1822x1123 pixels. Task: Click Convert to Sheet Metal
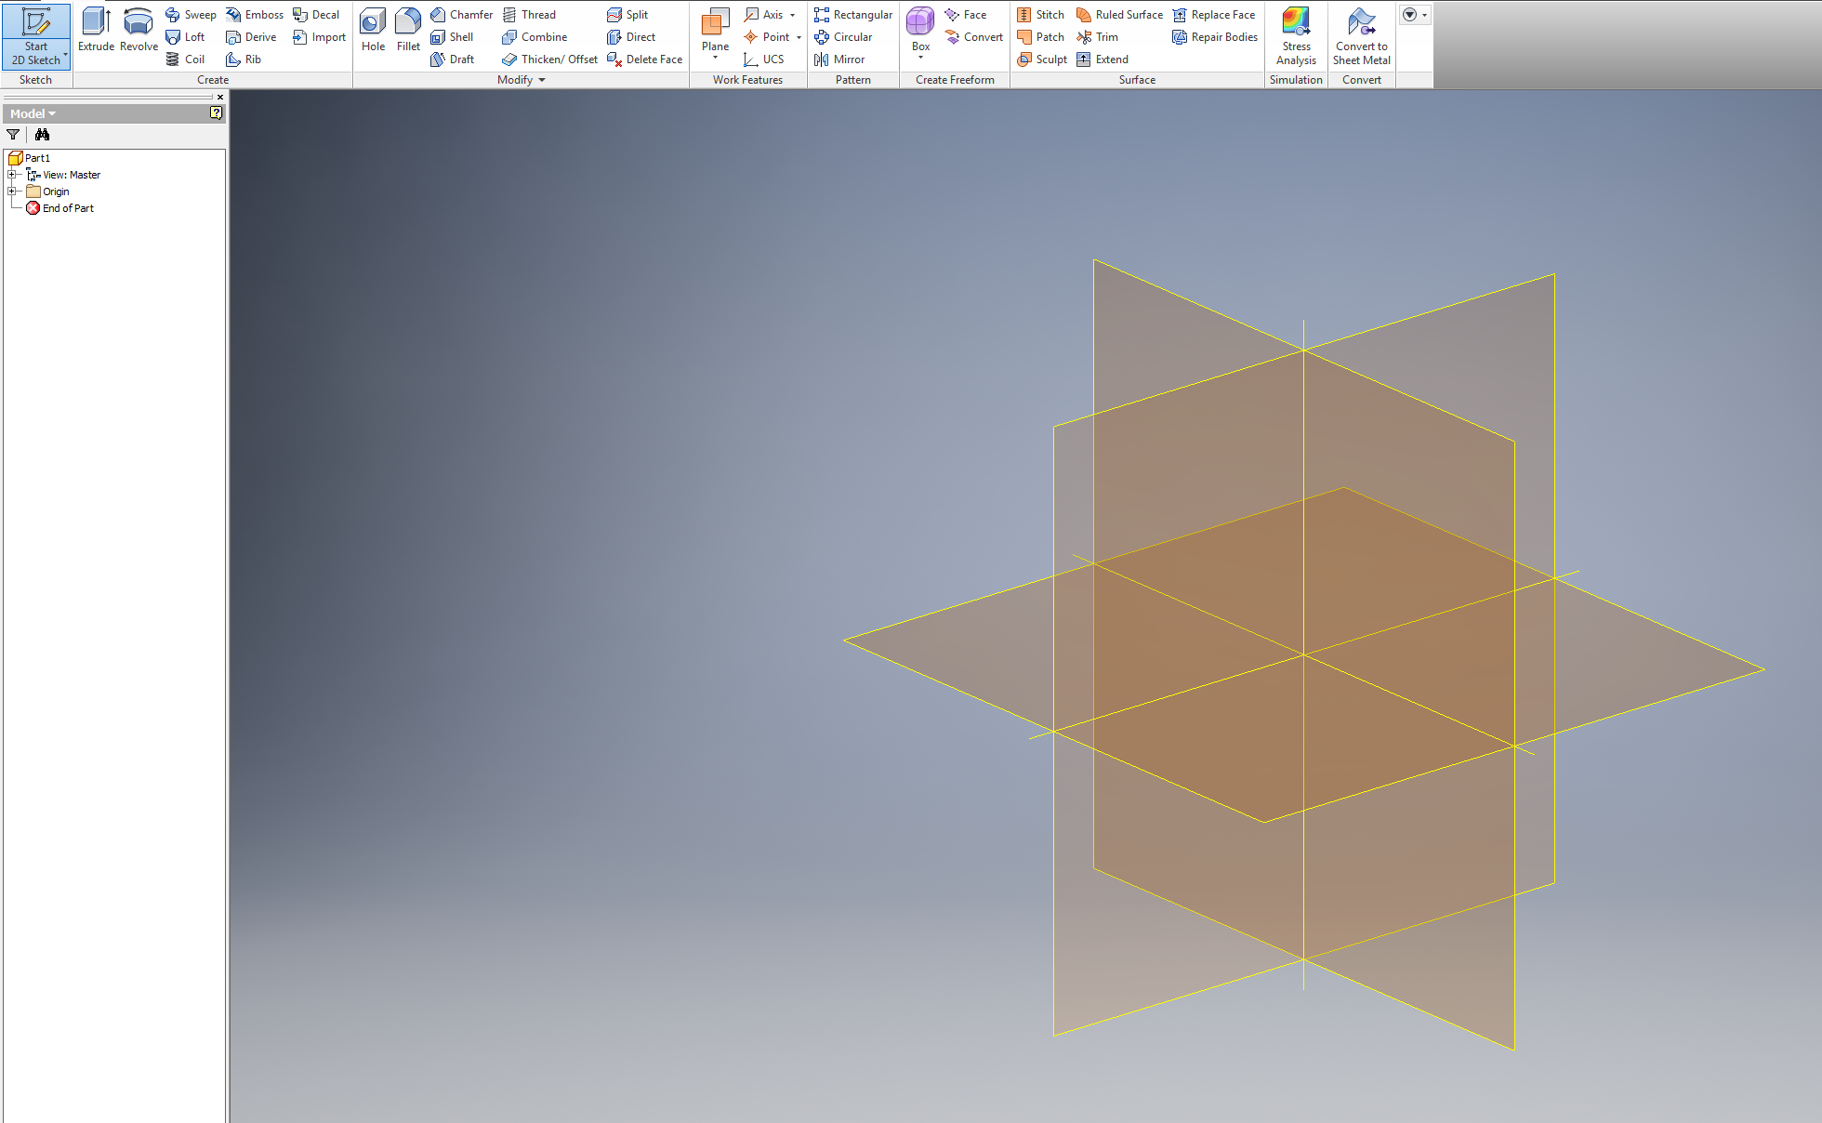[x=1361, y=31]
